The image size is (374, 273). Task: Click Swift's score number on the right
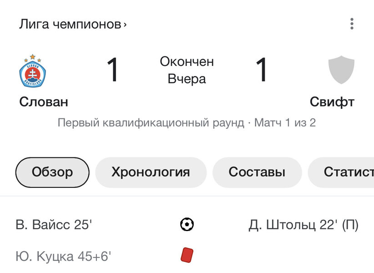pyautogui.click(x=262, y=70)
